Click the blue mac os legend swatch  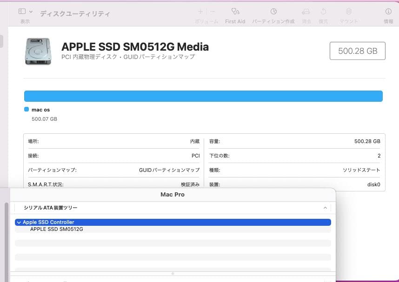tap(26, 109)
